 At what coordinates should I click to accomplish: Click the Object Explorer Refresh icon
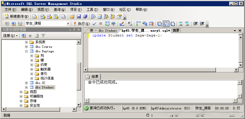[x=37, y=36]
